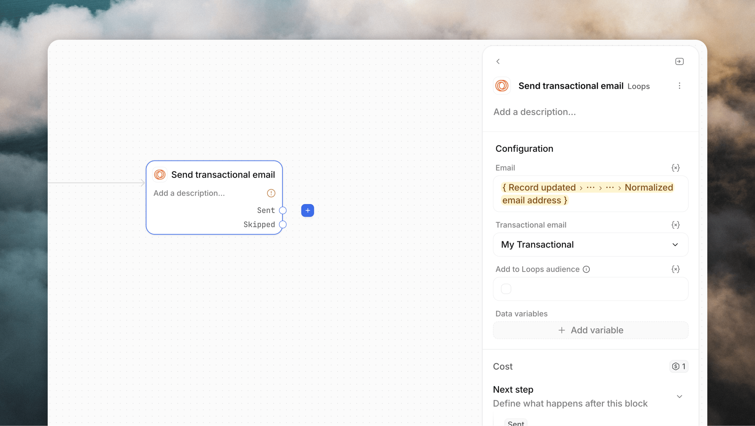This screenshot has width=755, height=426.
Task: Show info about Add to Loops audience
Action: 586,269
